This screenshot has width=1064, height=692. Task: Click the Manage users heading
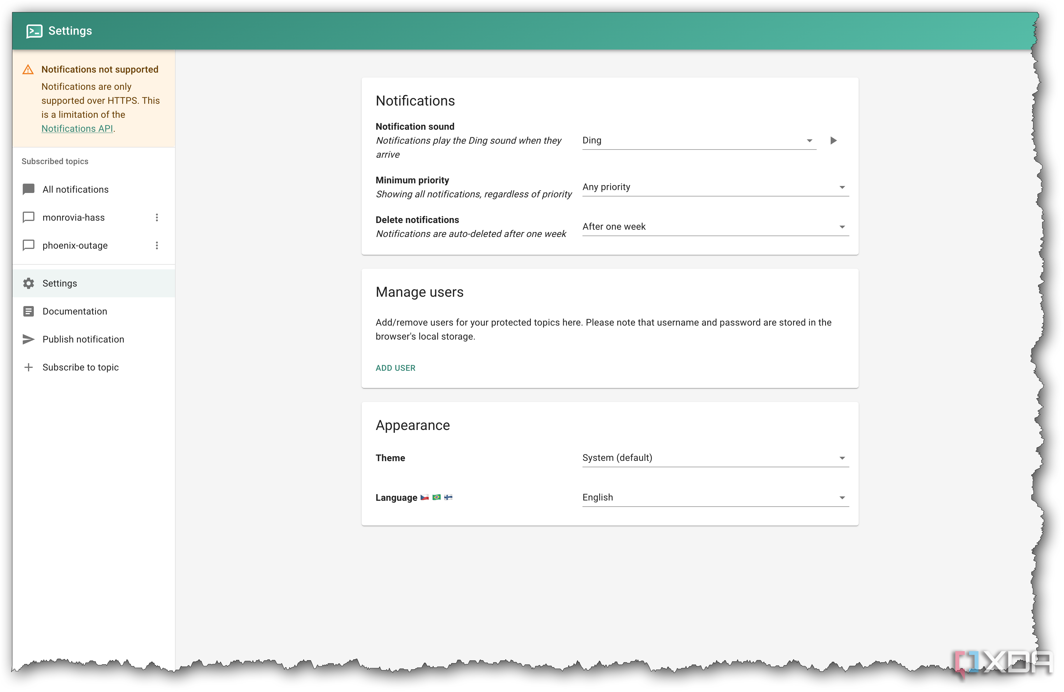419,292
